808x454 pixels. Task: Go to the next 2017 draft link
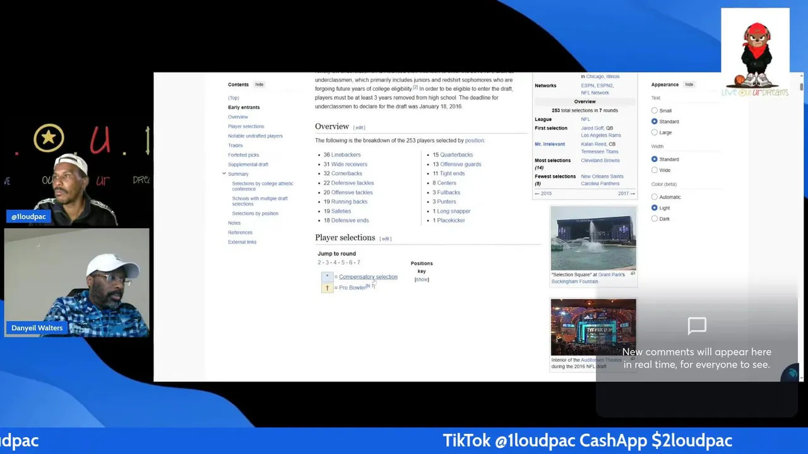(x=627, y=194)
